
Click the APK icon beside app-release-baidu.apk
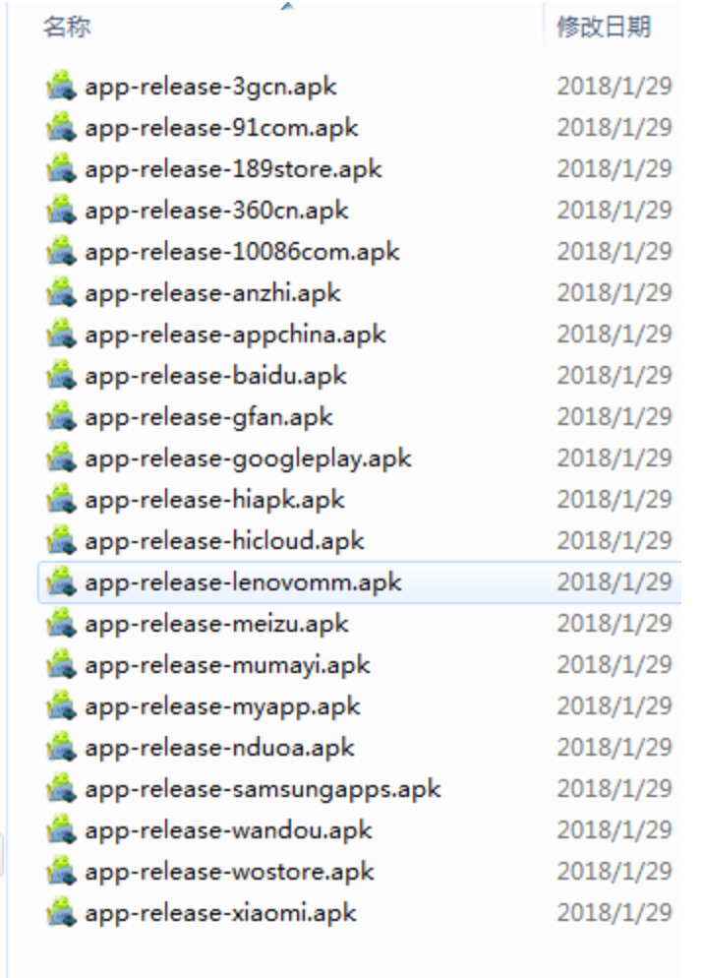(x=61, y=376)
